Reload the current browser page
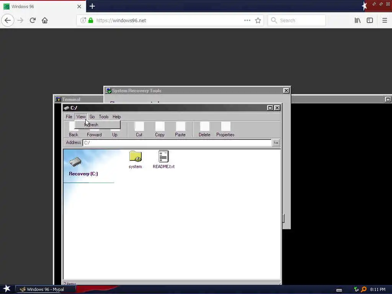Image resolution: width=392 pixels, height=294 pixels. click(x=33, y=20)
